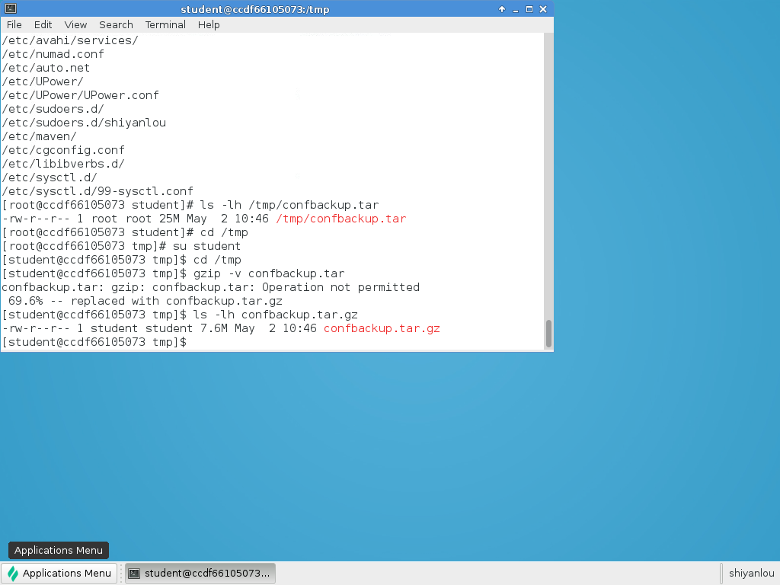Viewport: 780px width, 585px height.
Task: Click the terminal window icon in title bar
Action: click(x=8, y=9)
